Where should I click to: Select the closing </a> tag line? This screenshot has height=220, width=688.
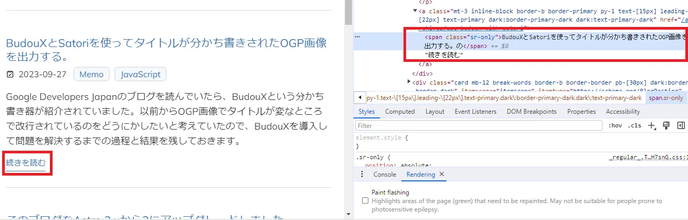tap(425, 63)
